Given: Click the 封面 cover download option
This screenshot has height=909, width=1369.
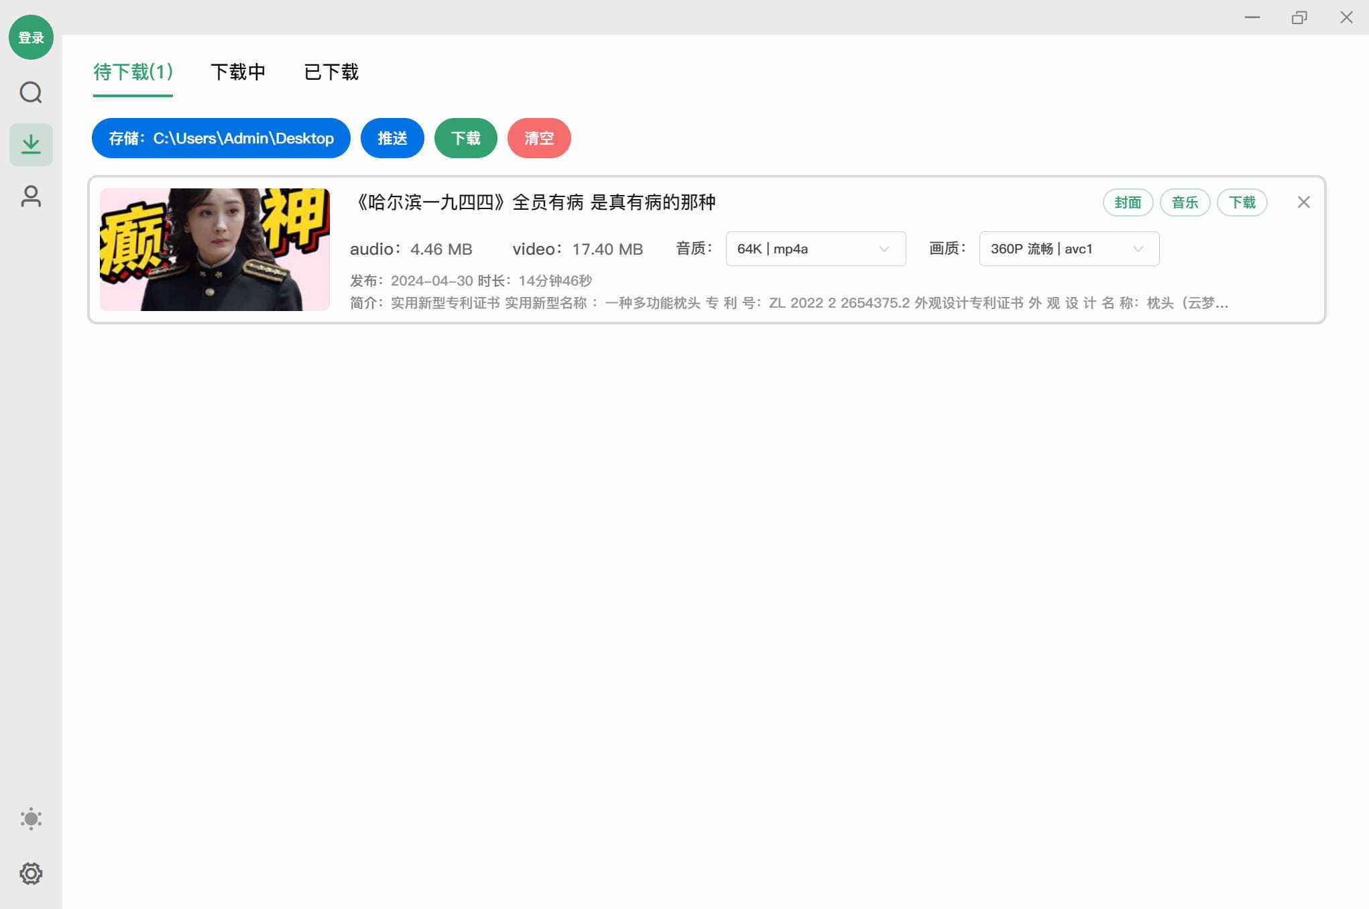Looking at the screenshot, I should pyautogui.click(x=1128, y=202).
